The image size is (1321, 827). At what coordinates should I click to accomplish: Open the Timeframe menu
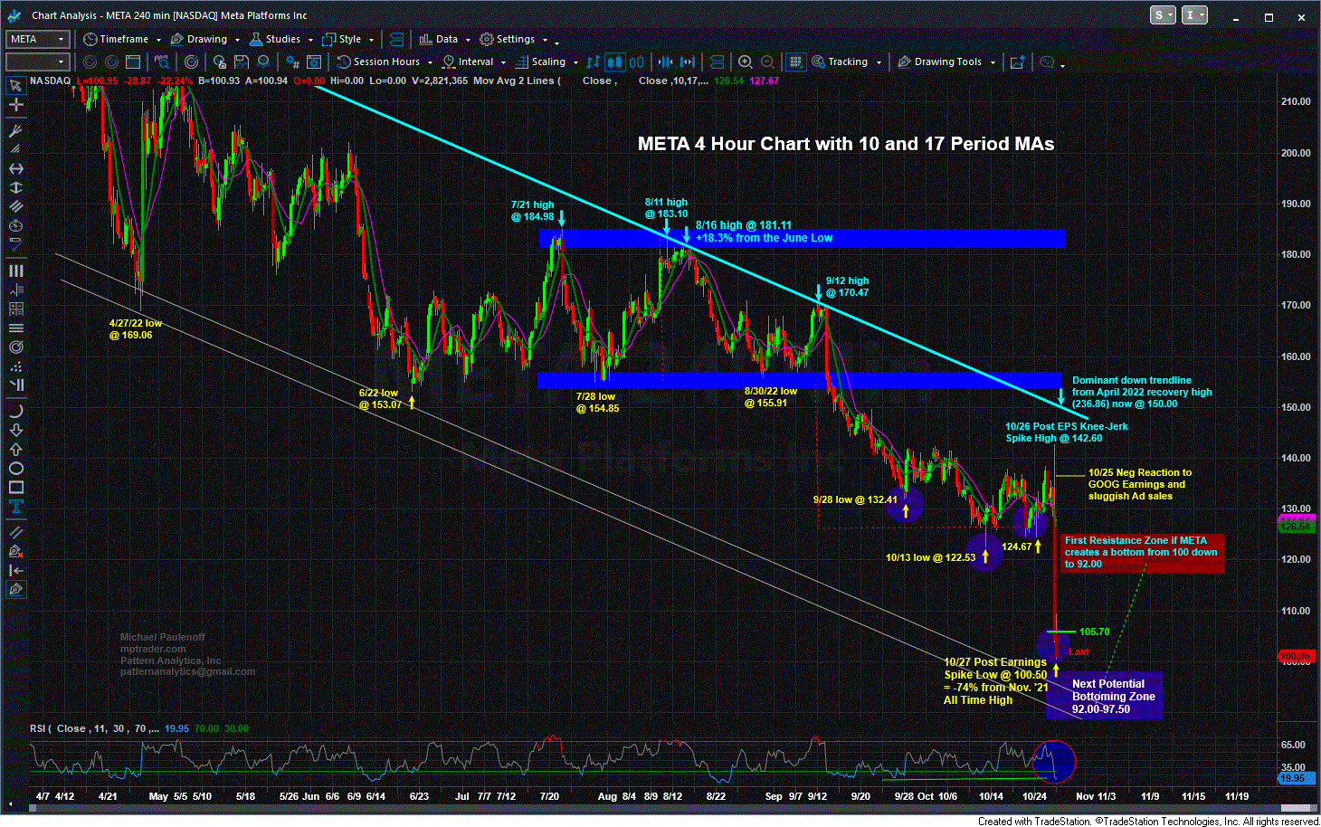click(x=116, y=39)
